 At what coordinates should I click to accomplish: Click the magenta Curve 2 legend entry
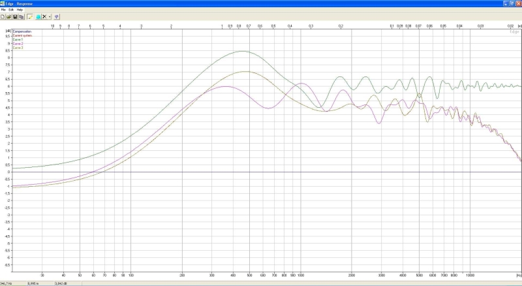point(18,44)
